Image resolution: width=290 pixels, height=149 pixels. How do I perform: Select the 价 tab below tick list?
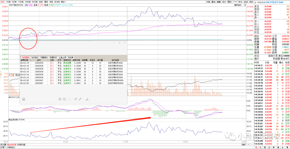pos(260,147)
